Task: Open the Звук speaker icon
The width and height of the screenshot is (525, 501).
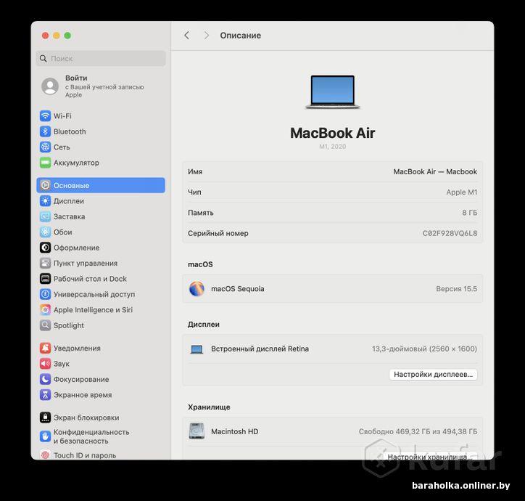Action: click(45, 364)
